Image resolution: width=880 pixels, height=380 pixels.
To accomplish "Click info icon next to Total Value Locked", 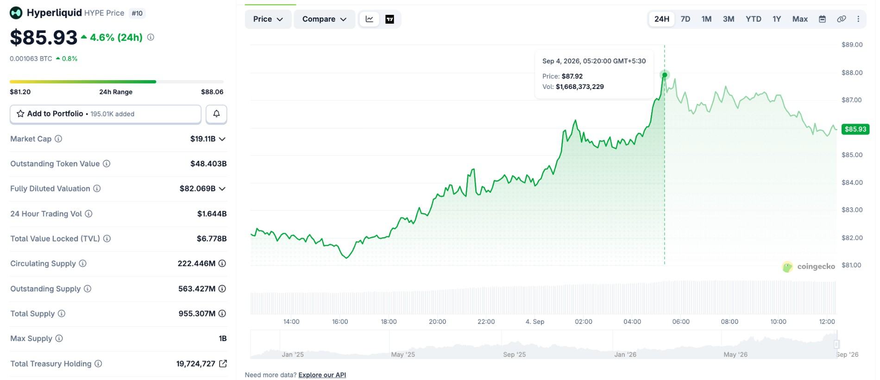I will [107, 239].
